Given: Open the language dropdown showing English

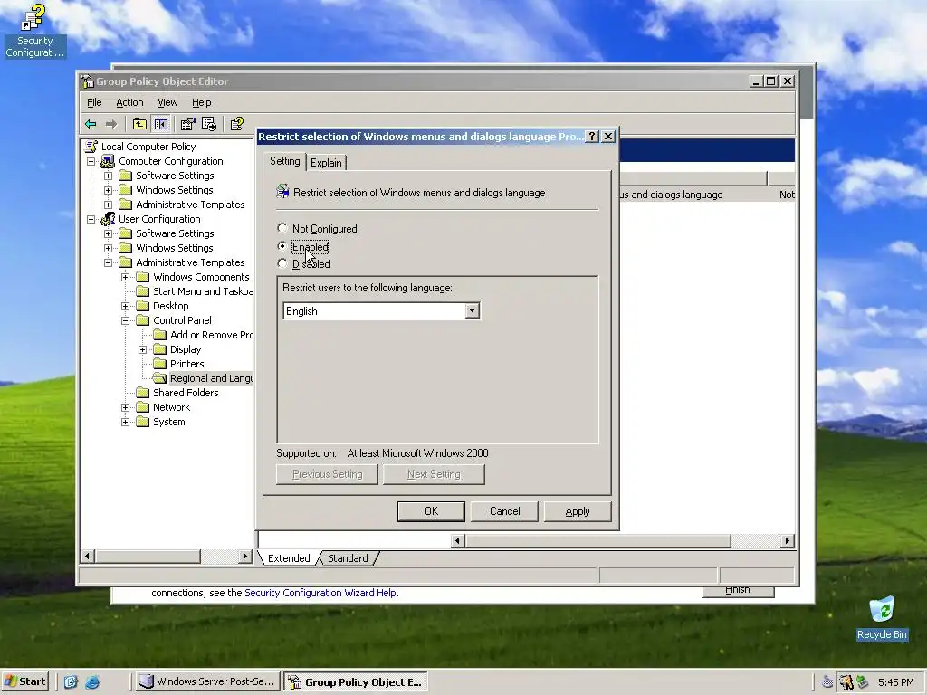Looking at the screenshot, I should tap(472, 311).
